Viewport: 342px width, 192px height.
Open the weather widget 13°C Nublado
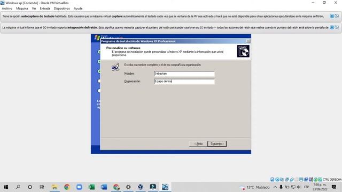(x=255, y=187)
